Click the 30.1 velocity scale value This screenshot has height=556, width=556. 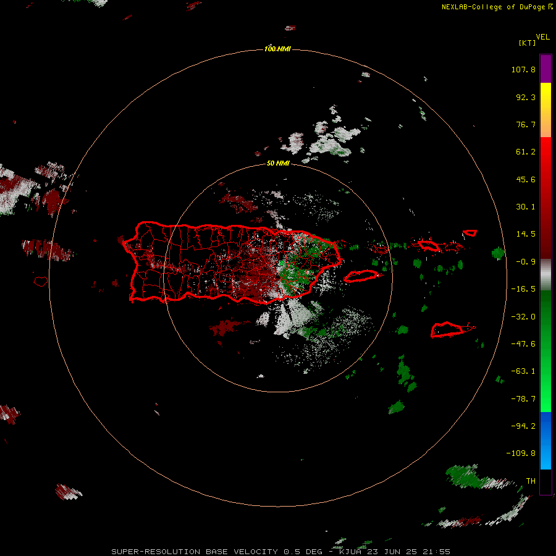(526, 207)
